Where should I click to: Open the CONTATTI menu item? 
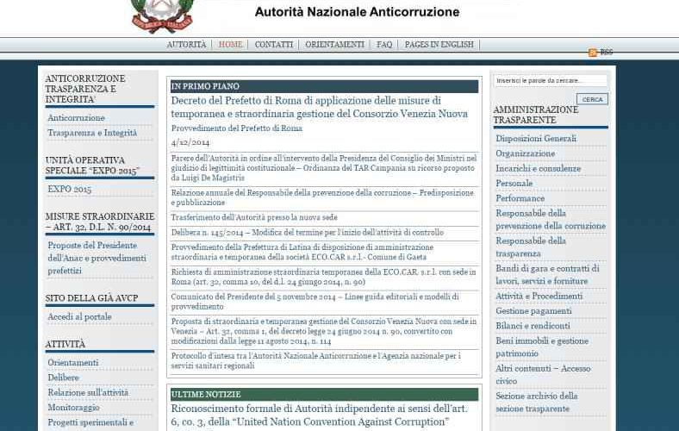tap(274, 44)
